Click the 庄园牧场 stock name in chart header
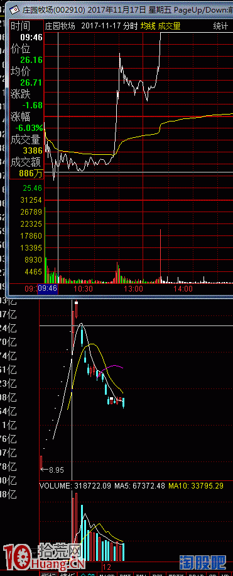233x576 pixels. click(60, 26)
